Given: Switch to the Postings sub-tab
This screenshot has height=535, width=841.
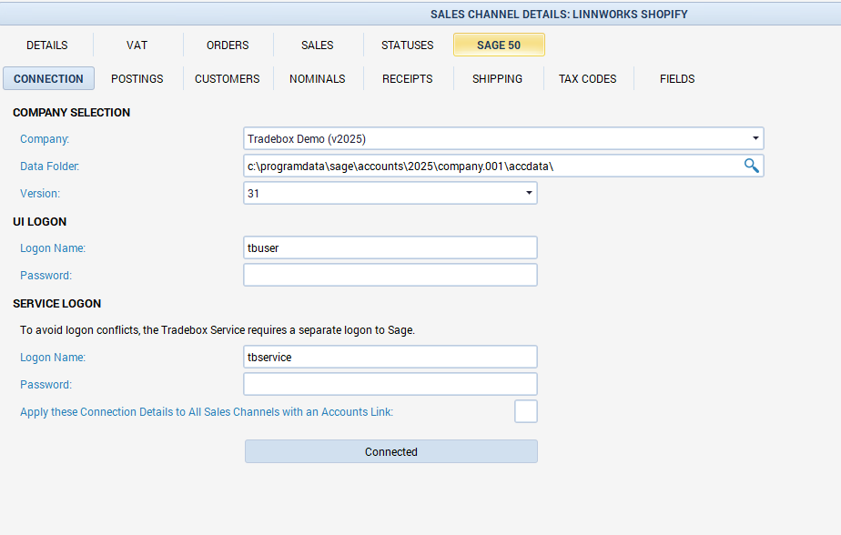Looking at the screenshot, I should [137, 79].
